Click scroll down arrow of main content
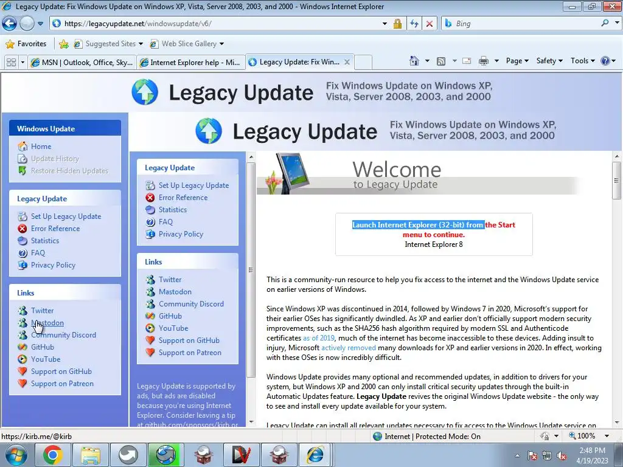This screenshot has width=623, height=467. click(617, 423)
